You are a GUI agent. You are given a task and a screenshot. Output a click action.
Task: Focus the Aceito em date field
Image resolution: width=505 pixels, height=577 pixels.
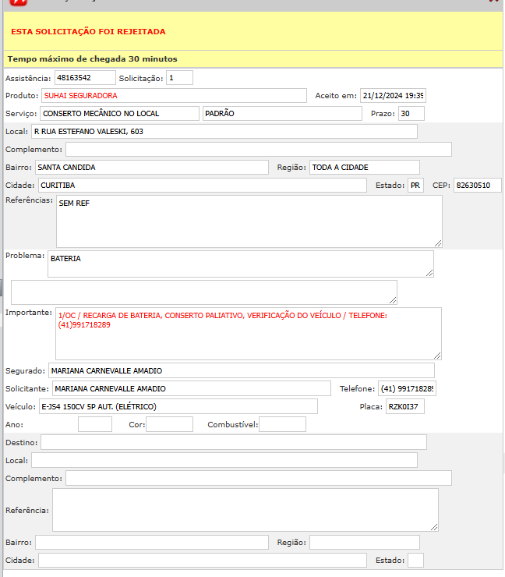pos(393,95)
